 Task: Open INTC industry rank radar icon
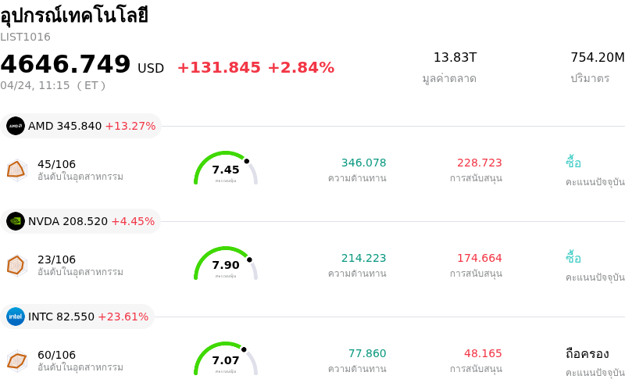coord(16,360)
